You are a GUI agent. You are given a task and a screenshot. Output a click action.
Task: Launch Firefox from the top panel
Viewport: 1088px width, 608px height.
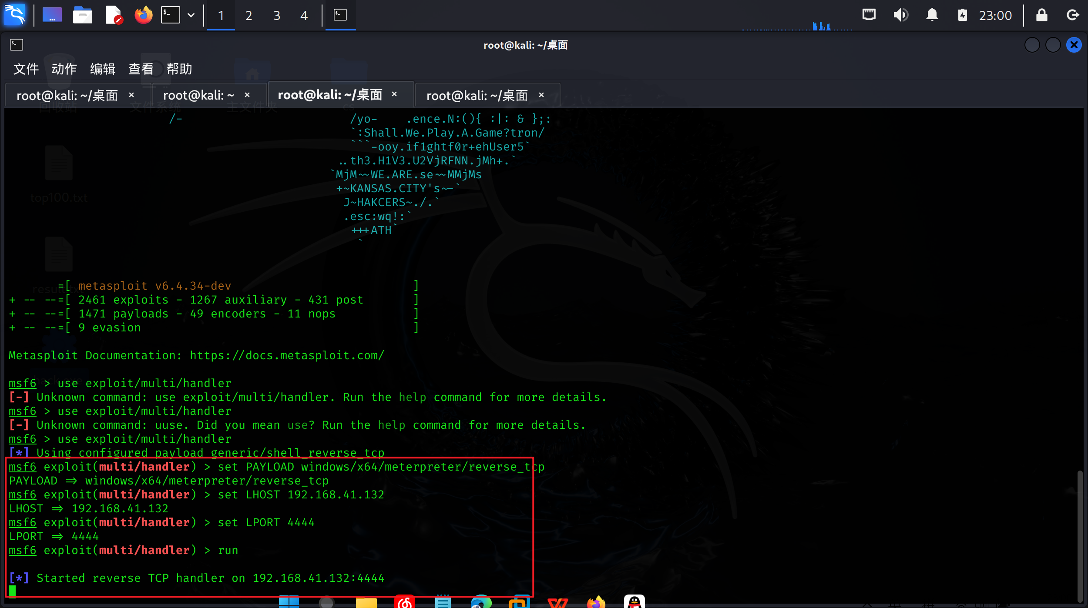point(143,15)
